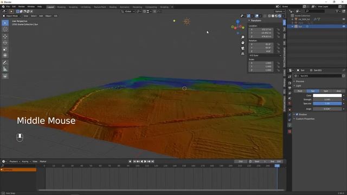This screenshot has height=195, width=347.
Task: Open the Keying dropdown in timeline
Action: (26, 161)
